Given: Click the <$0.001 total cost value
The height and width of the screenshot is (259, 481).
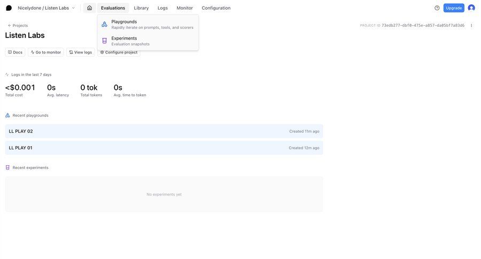Looking at the screenshot, I should pyautogui.click(x=20, y=88).
